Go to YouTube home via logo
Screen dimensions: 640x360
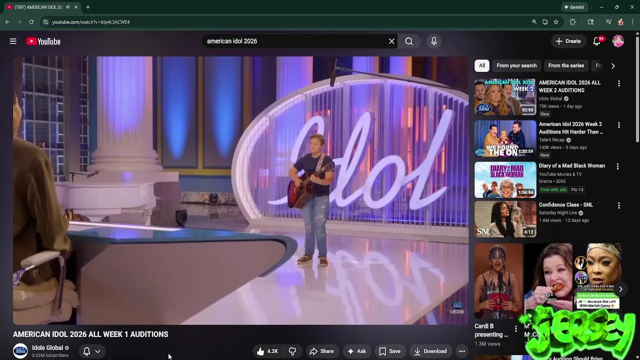click(x=43, y=41)
